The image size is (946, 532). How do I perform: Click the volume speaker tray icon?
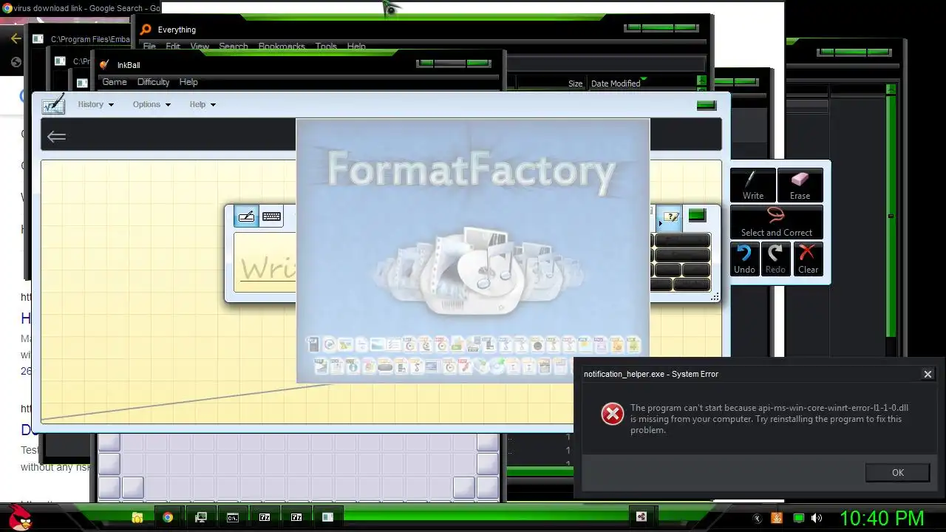coord(817,518)
